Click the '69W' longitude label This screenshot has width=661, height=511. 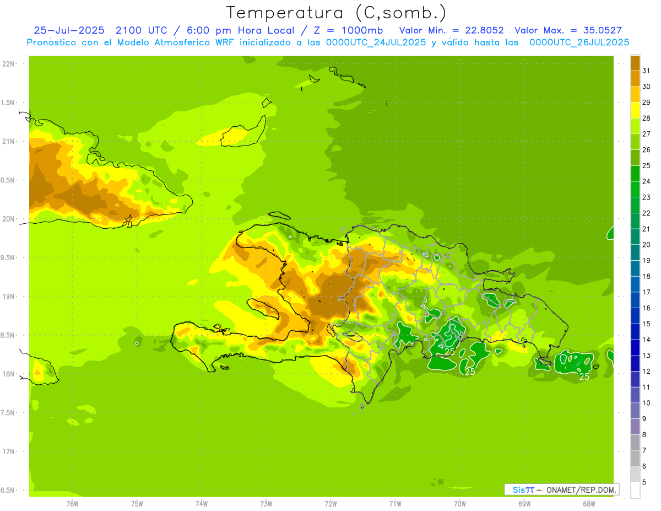[x=524, y=504]
